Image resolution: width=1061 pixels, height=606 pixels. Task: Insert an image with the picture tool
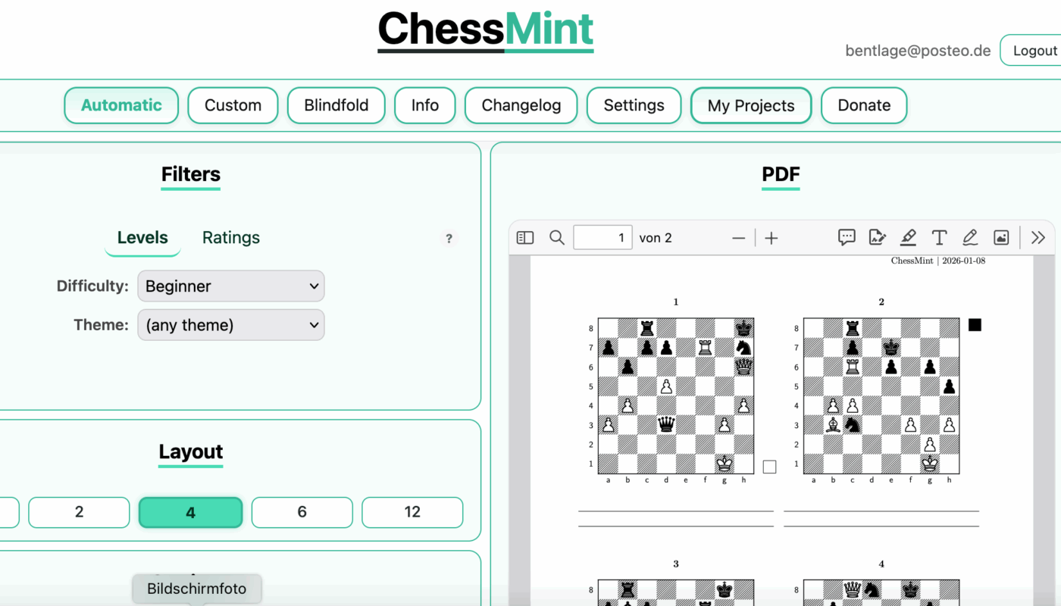1001,238
